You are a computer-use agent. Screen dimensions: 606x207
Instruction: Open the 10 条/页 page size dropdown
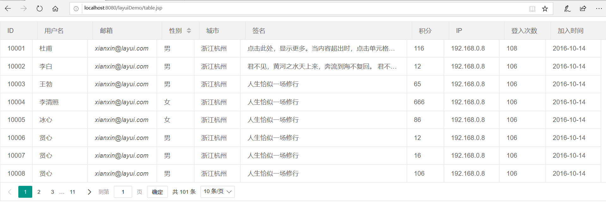(217, 192)
